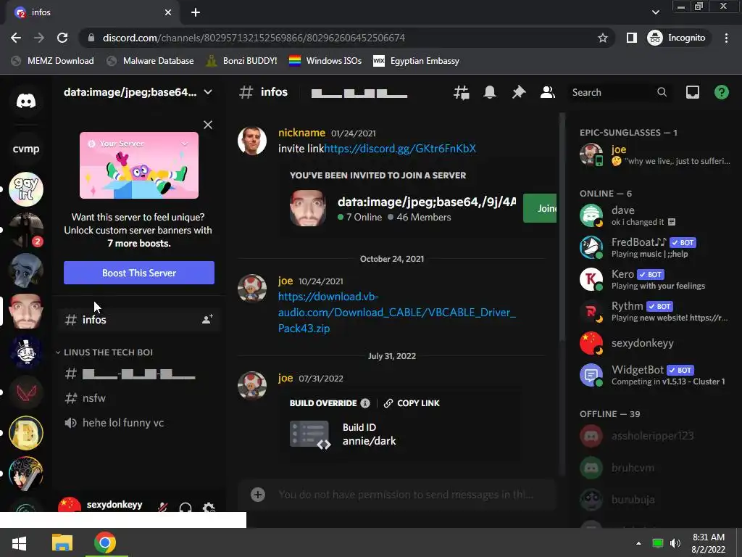Viewport: 742px width, 557px height.
Task: Open the VBCABLE driver download link
Action: [396, 313]
